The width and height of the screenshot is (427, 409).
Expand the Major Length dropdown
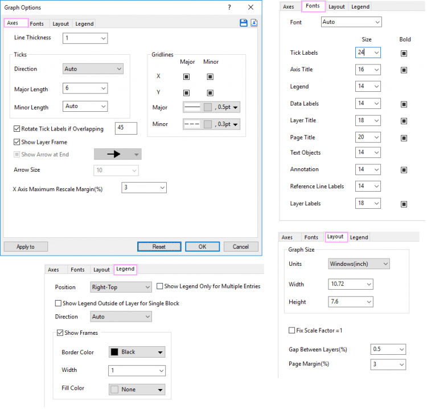coord(85,88)
